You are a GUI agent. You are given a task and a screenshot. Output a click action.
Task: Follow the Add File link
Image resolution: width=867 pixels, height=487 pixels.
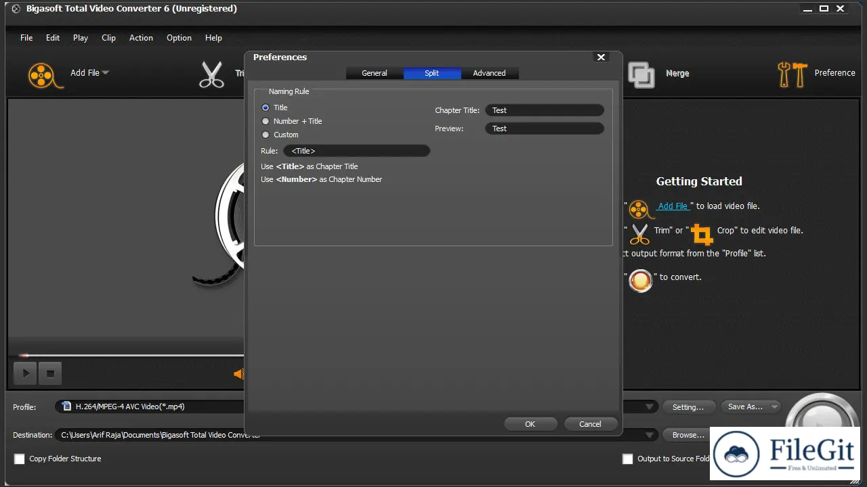[x=673, y=206]
